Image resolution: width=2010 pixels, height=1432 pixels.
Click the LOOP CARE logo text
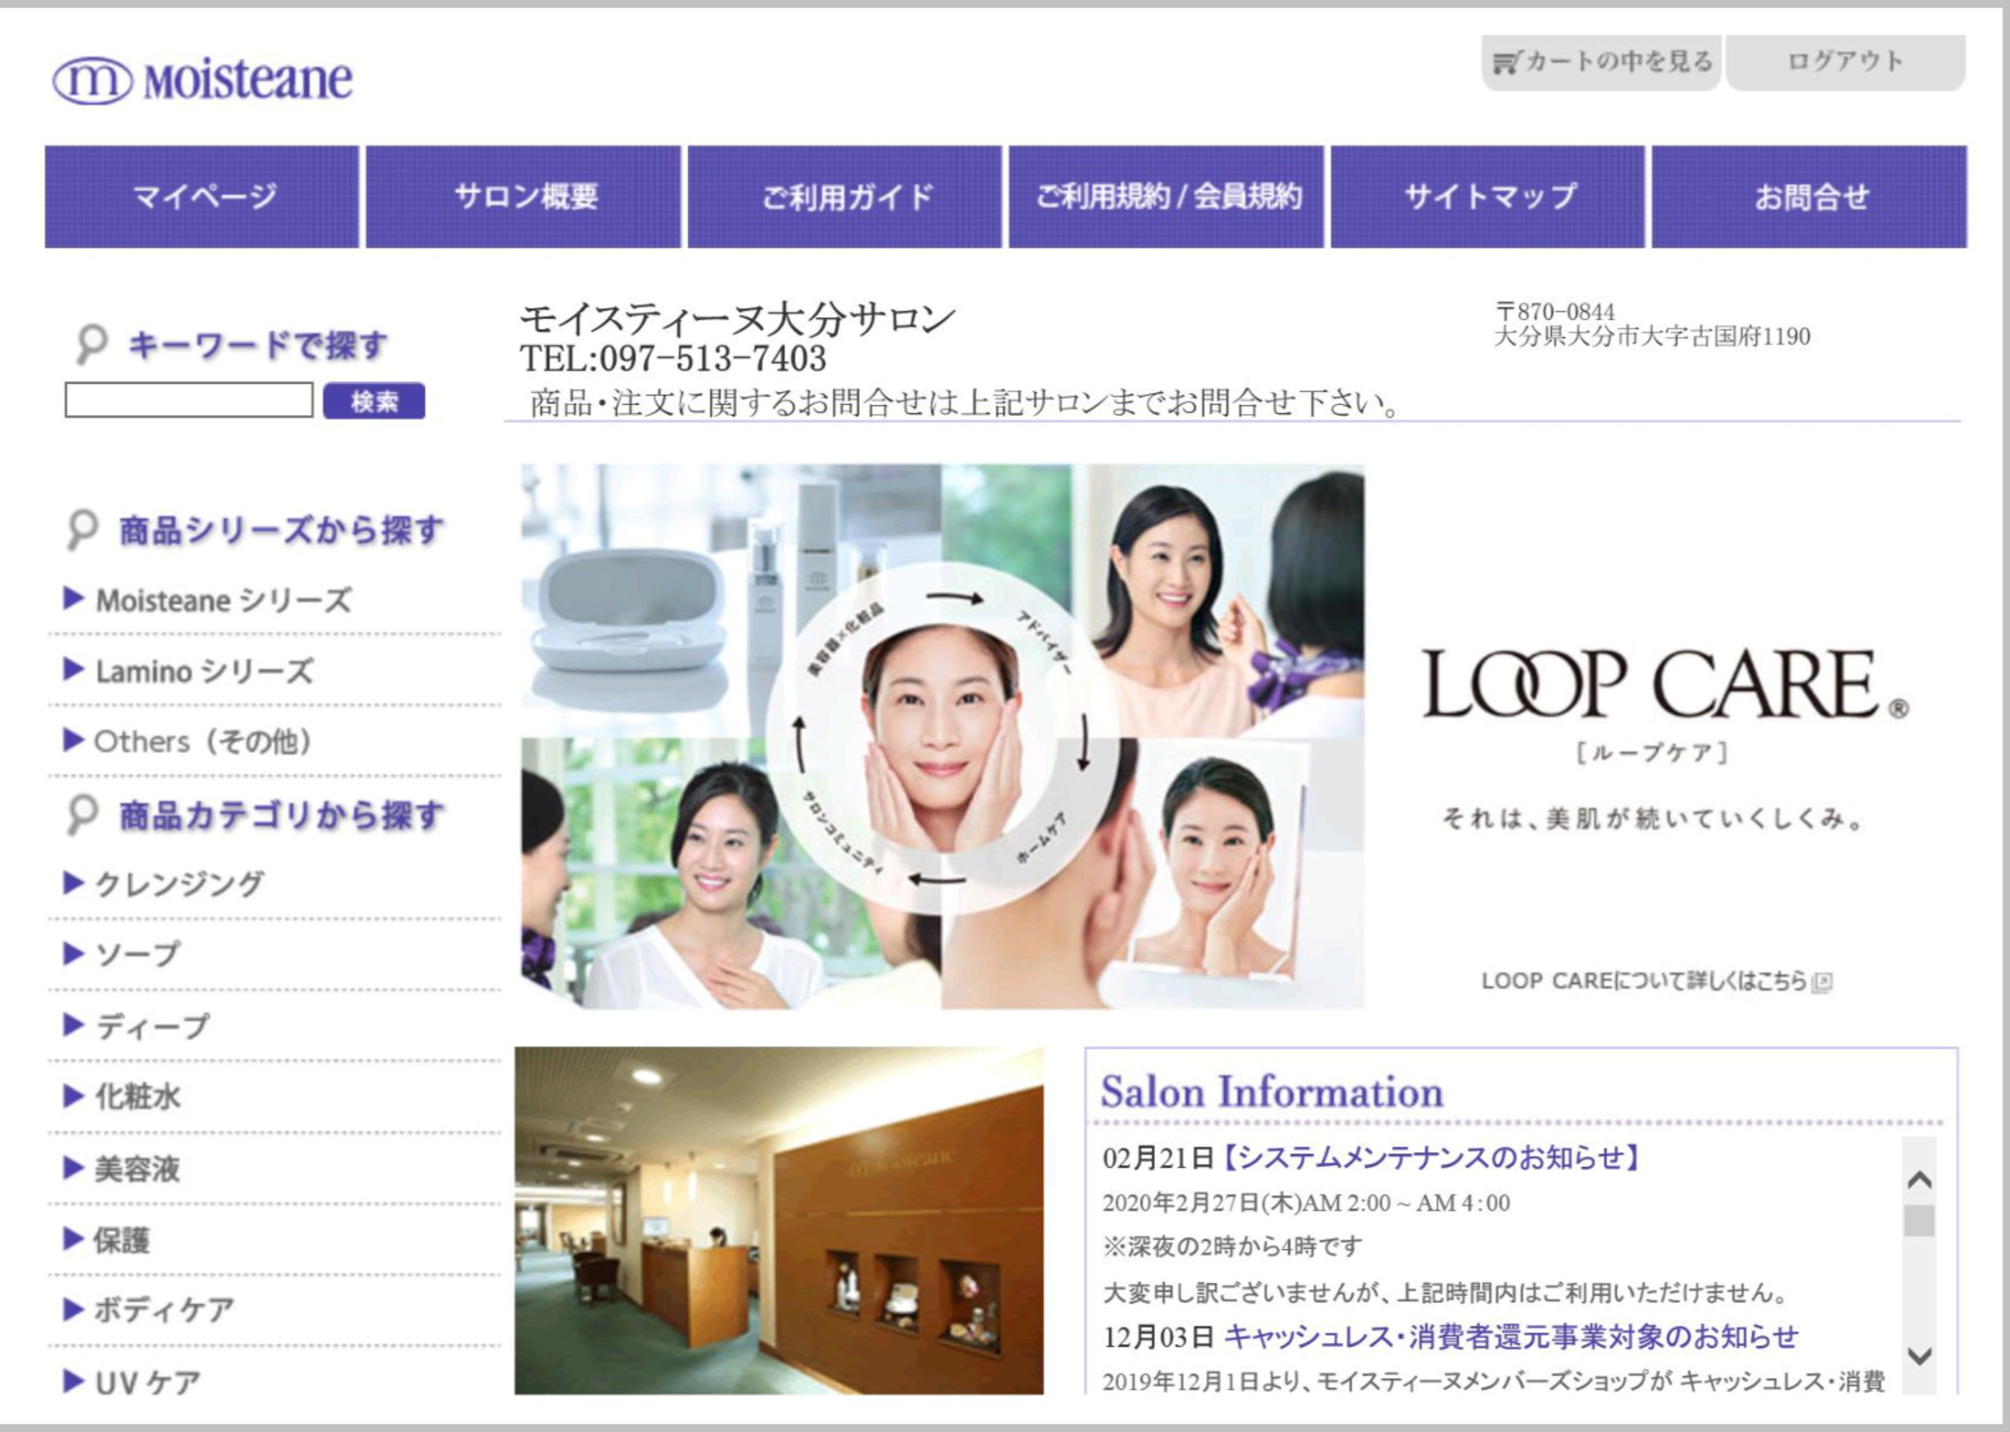[1665, 686]
